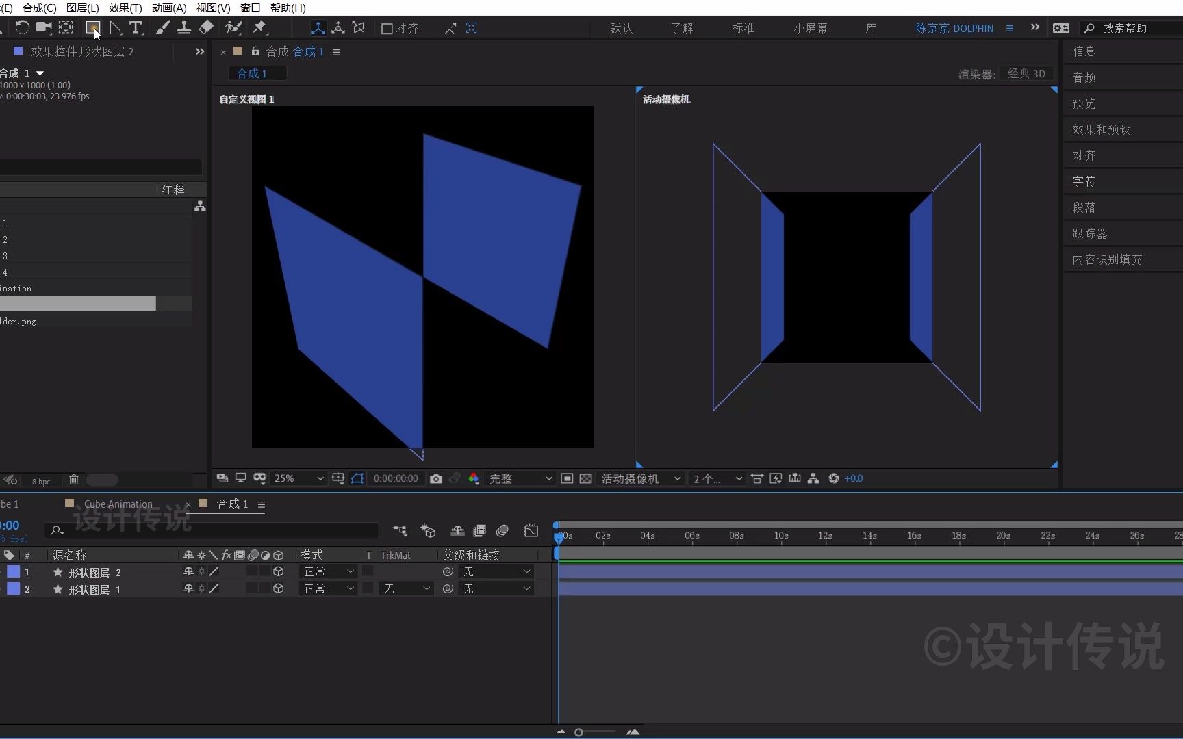Pick the Clone Stamp tool
The width and height of the screenshot is (1183, 739).
point(184,28)
